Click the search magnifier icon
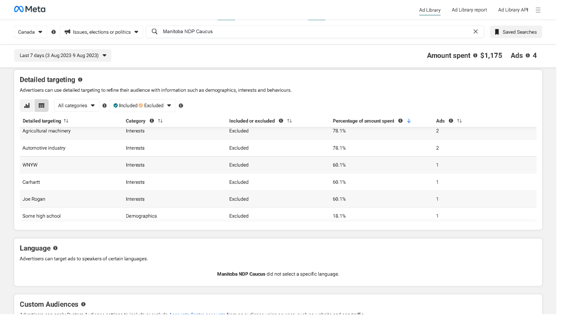This screenshot has width=562, height=317. tap(155, 32)
